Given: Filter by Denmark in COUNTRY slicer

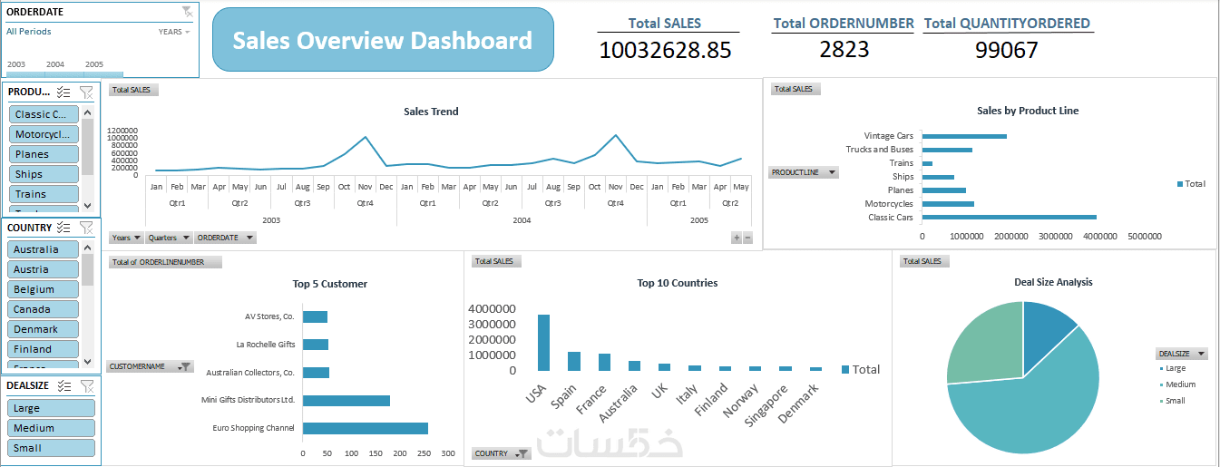Looking at the screenshot, I should pyautogui.click(x=44, y=329).
